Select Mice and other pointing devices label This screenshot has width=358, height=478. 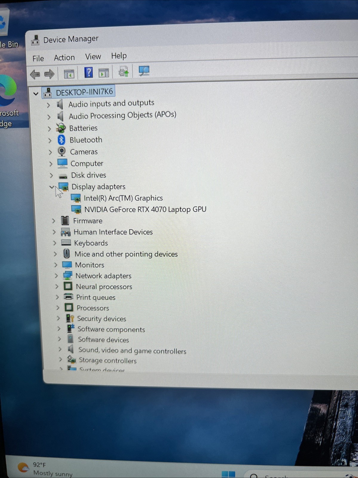point(126,254)
